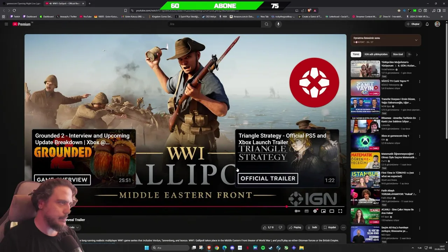Focus the YouTube 'Ara' search field
The height and width of the screenshot is (252, 448).
[214, 24]
